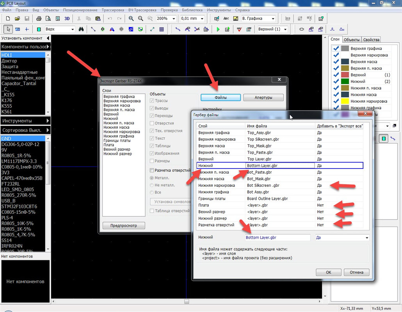Toggle the Таблицы checkbox

pyautogui.click(x=152, y=146)
